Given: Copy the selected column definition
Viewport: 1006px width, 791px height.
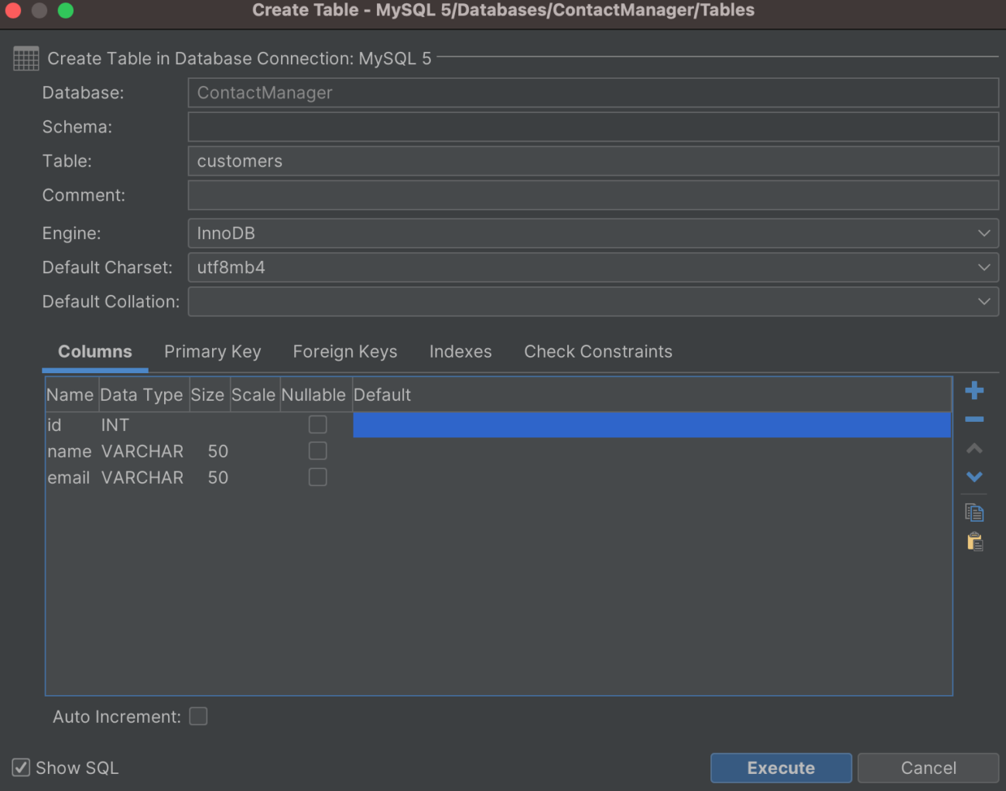Looking at the screenshot, I should pyautogui.click(x=974, y=512).
